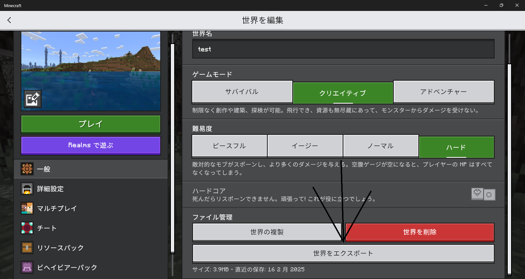Click the command block icon beside チート
This screenshot has height=279, width=525.
point(27,228)
